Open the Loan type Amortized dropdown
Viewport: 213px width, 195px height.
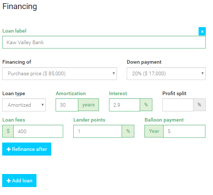pyautogui.click(x=24, y=105)
